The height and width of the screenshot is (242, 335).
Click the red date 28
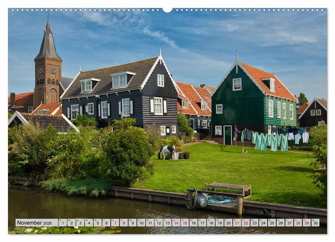coord(298,223)
